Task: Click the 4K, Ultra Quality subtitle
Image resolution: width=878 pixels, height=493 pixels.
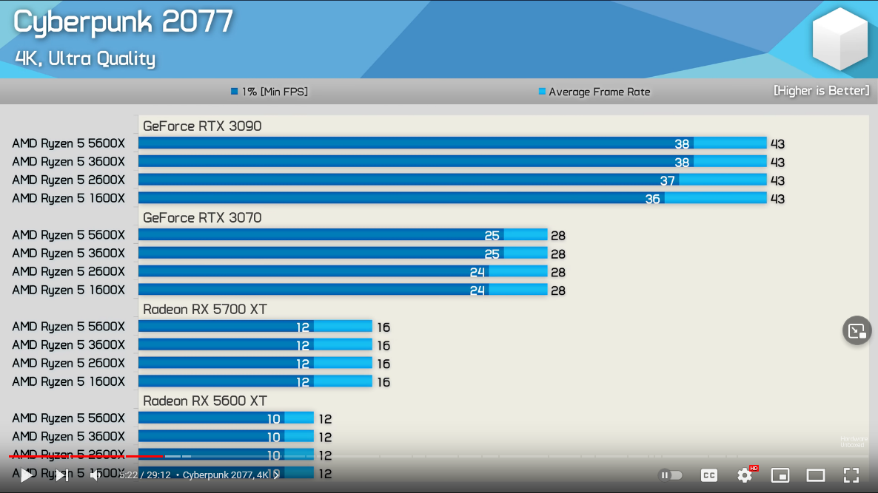Action: (85, 58)
